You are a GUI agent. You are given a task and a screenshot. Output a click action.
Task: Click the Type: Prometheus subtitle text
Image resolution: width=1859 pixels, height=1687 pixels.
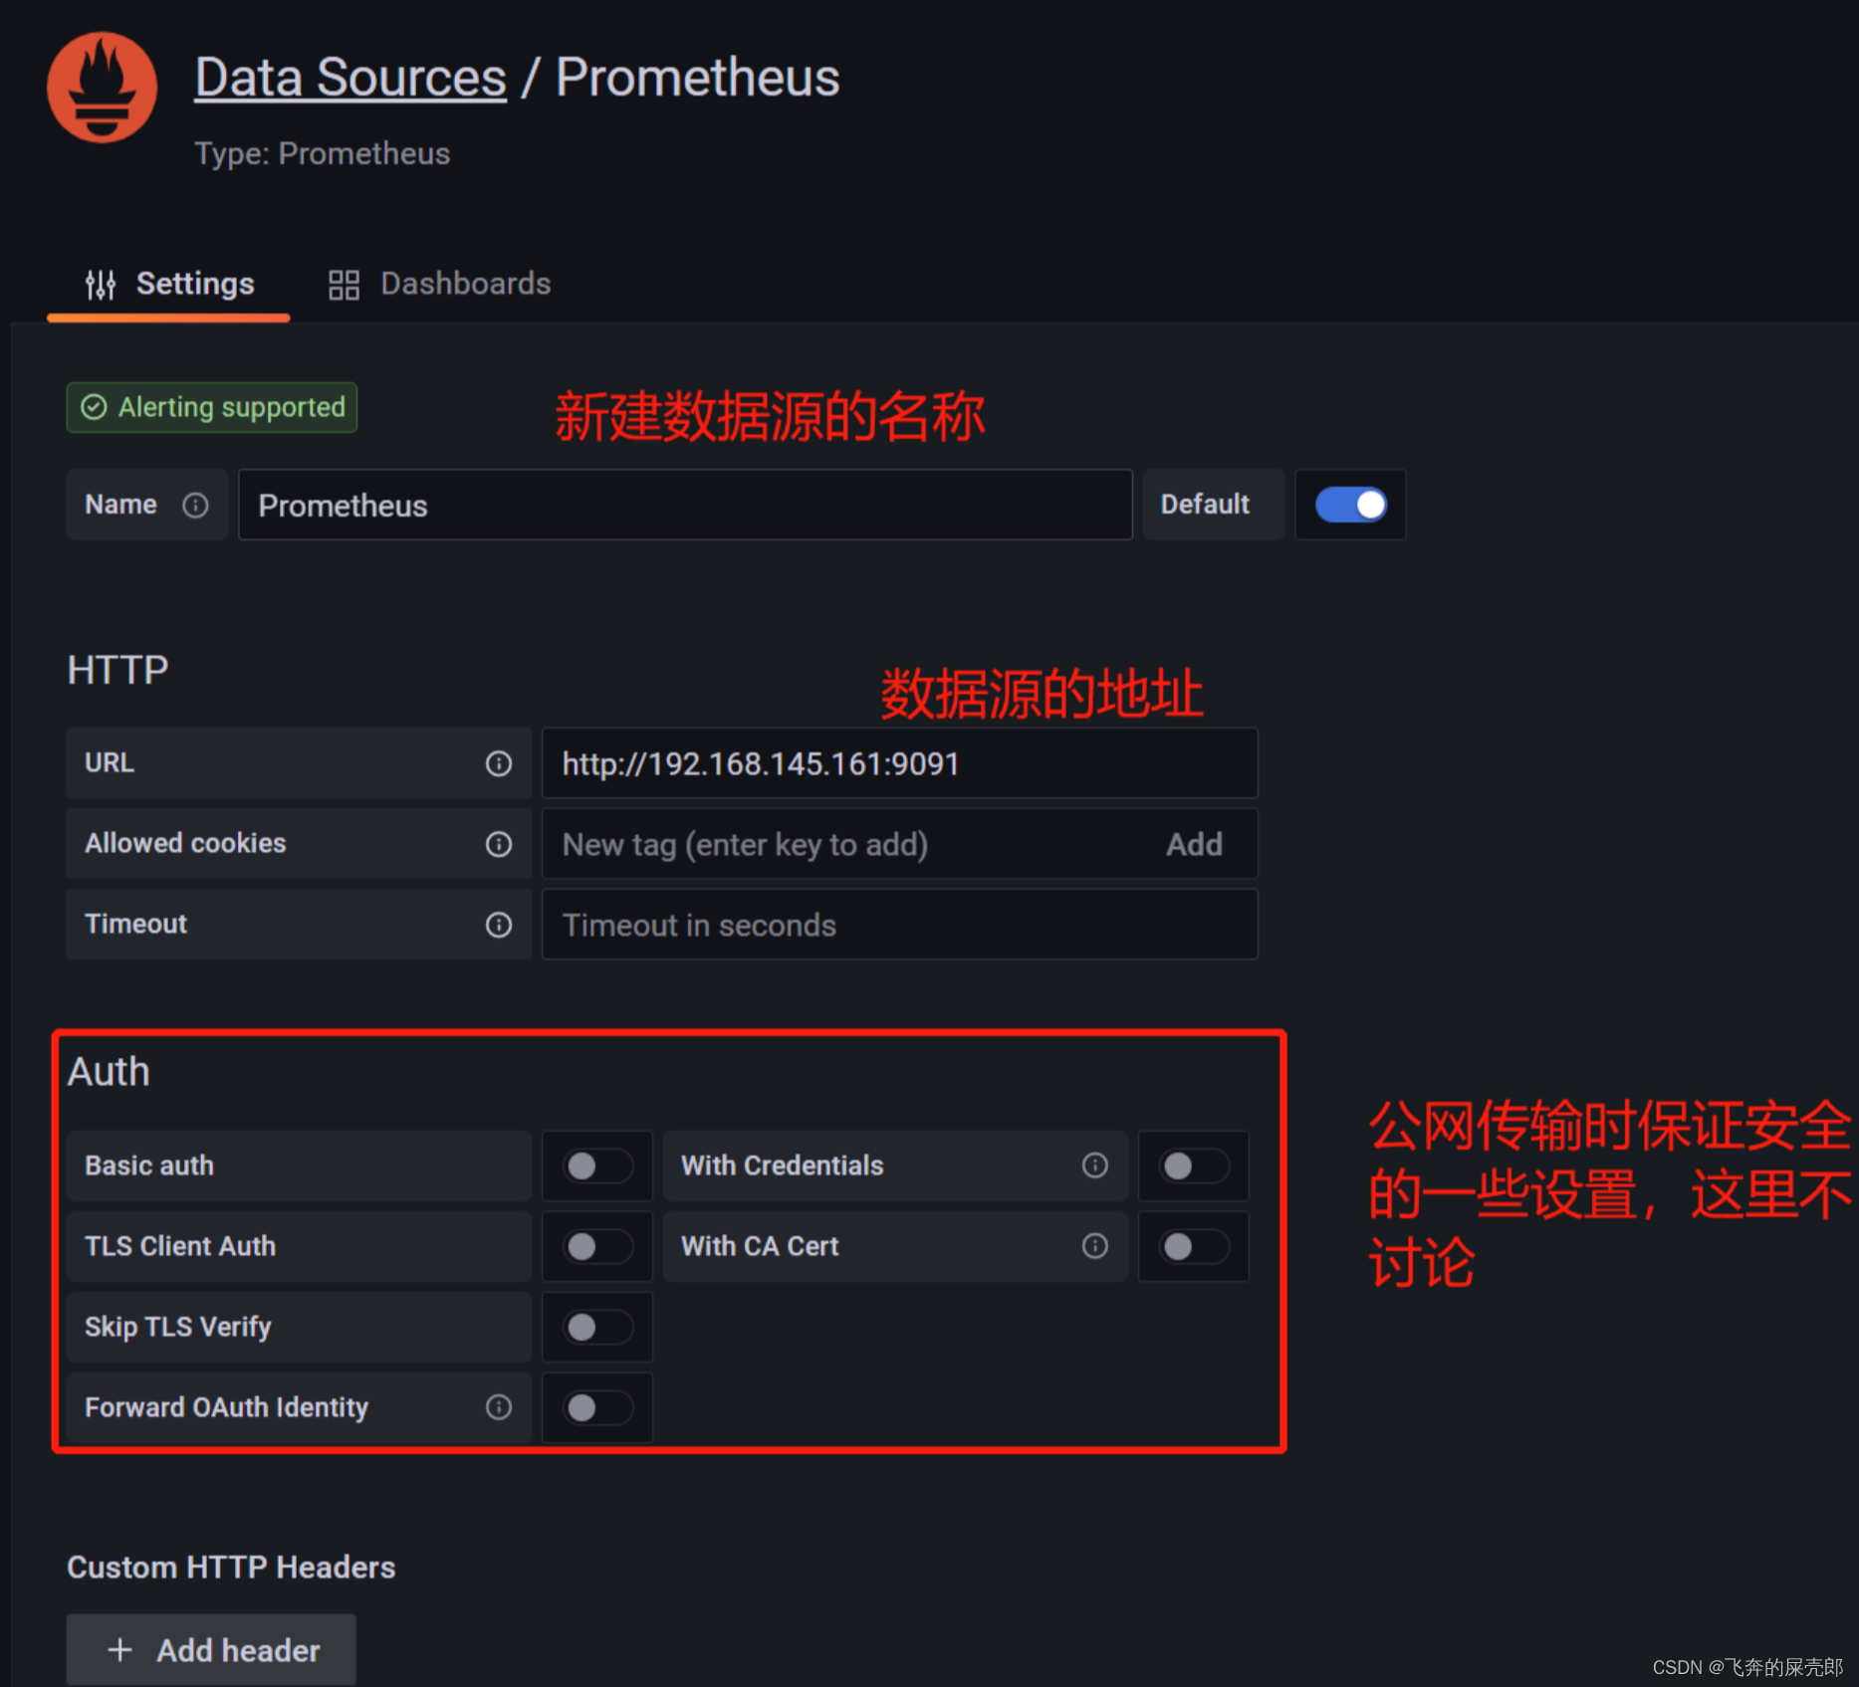(x=322, y=153)
